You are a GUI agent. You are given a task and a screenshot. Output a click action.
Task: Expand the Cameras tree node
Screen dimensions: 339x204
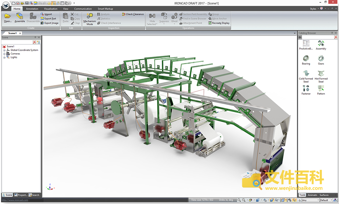[x=4, y=54]
